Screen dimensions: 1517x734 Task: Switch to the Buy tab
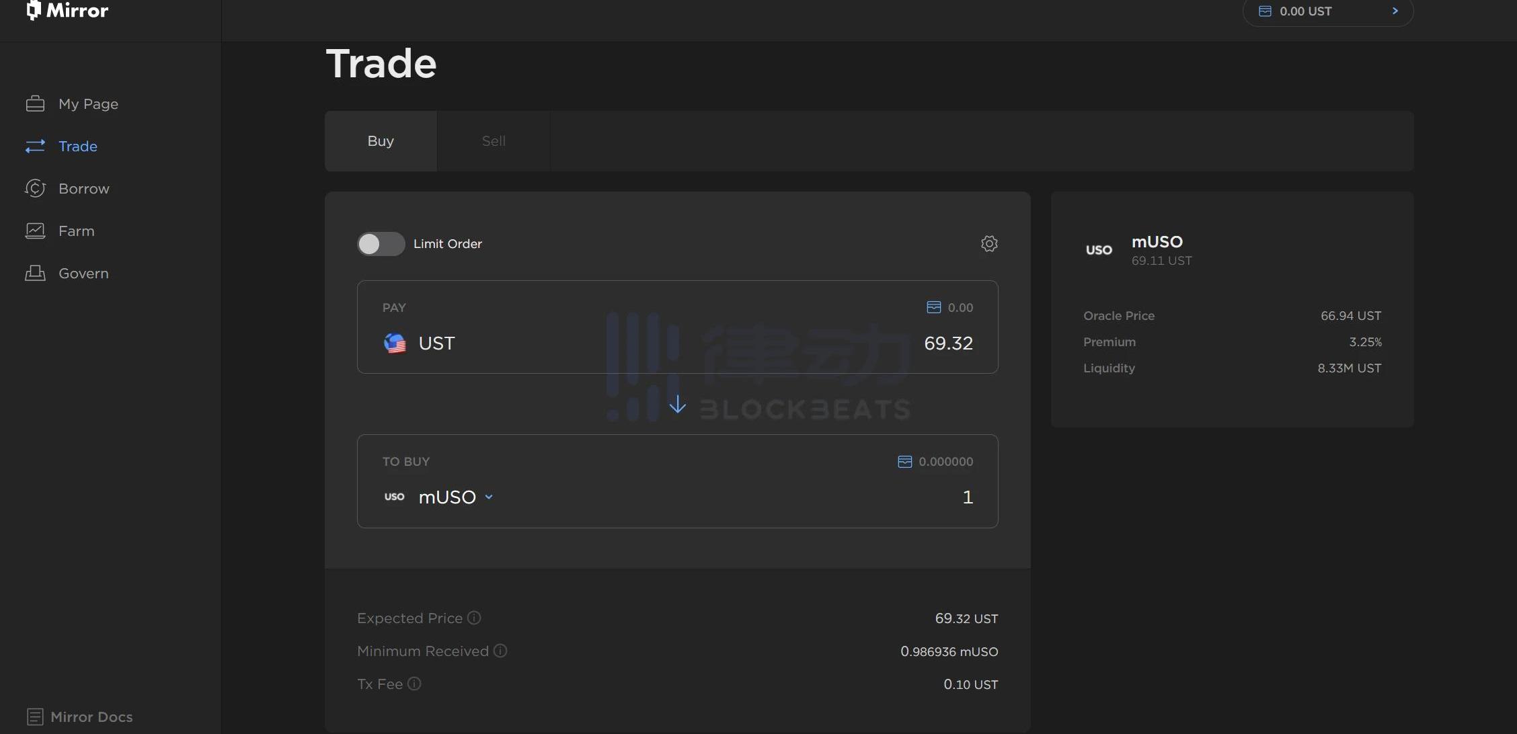381,141
